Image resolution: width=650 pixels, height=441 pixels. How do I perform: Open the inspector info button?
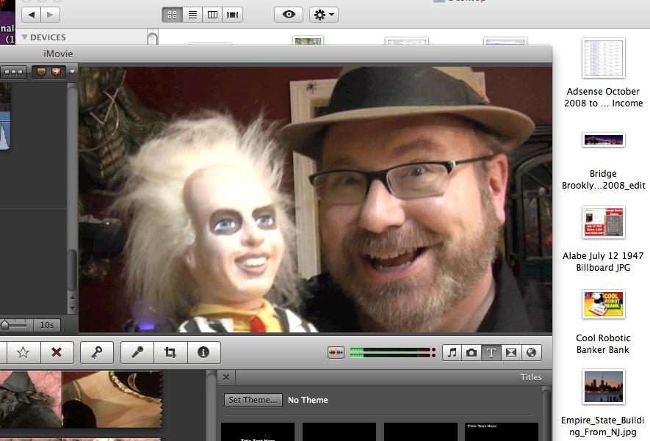(203, 352)
